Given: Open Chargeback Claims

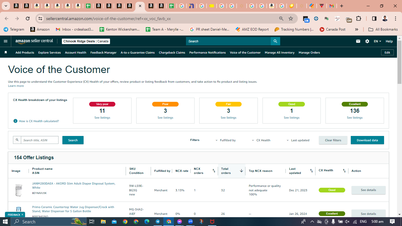Looking at the screenshot, I should [x=172, y=53].
